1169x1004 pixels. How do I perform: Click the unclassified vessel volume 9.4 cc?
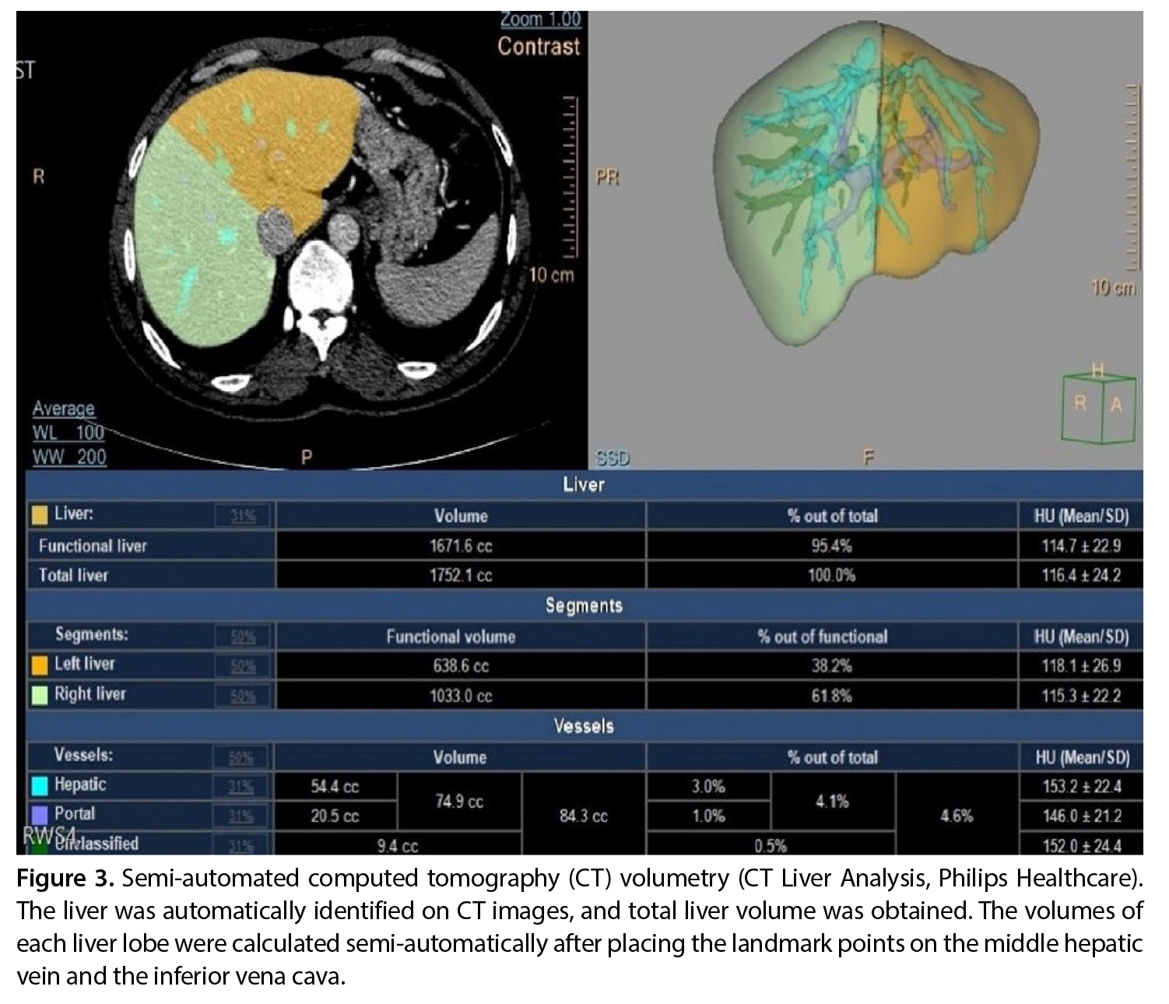398,846
